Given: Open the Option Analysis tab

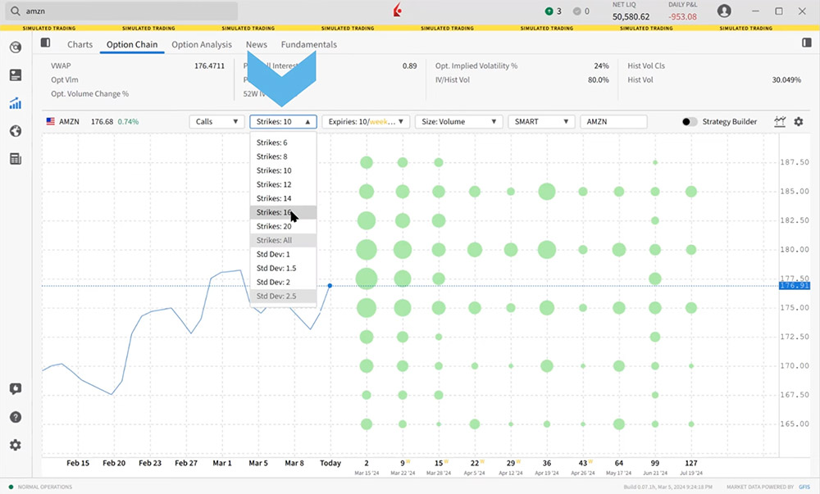Looking at the screenshot, I should [202, 44].
